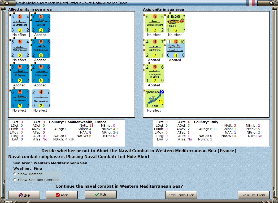Select the BB Strasbourg ship counter
The width and height of the screenshot is (278, 203).
point(20,23)
